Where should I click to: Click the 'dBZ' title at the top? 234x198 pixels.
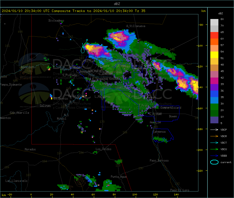point(117,4)
